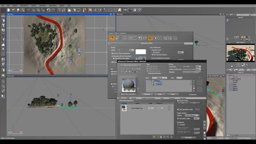Select the Text tool in the left toolbar
The width and height of the screenshot is (256, 144).
tap(3, 25)
